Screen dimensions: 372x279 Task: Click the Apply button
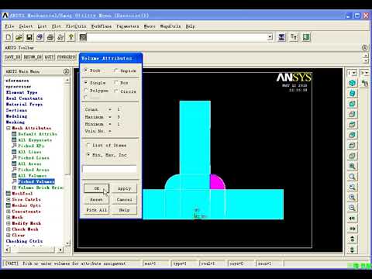pos(125,188)
